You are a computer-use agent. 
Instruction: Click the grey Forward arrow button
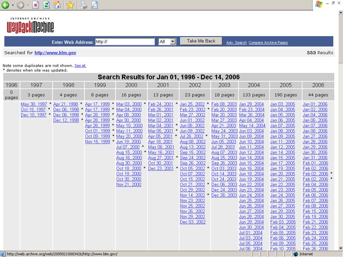(x=20, y=5)
